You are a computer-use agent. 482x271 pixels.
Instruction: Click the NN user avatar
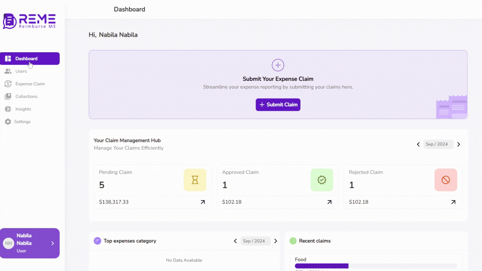(9, 243)
